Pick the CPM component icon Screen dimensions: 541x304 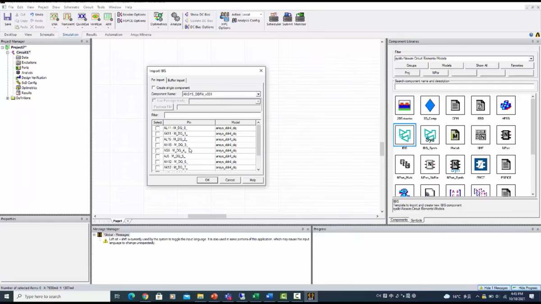coord(455,105)
